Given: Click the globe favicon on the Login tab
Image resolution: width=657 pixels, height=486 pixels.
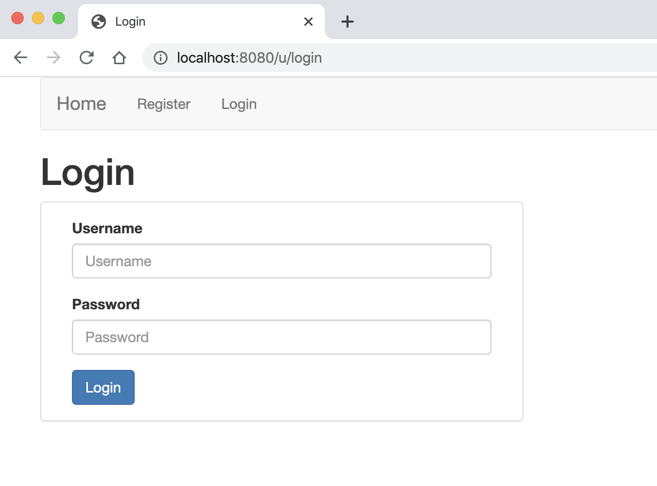Looking at the screenshot, I should point(99,22).
